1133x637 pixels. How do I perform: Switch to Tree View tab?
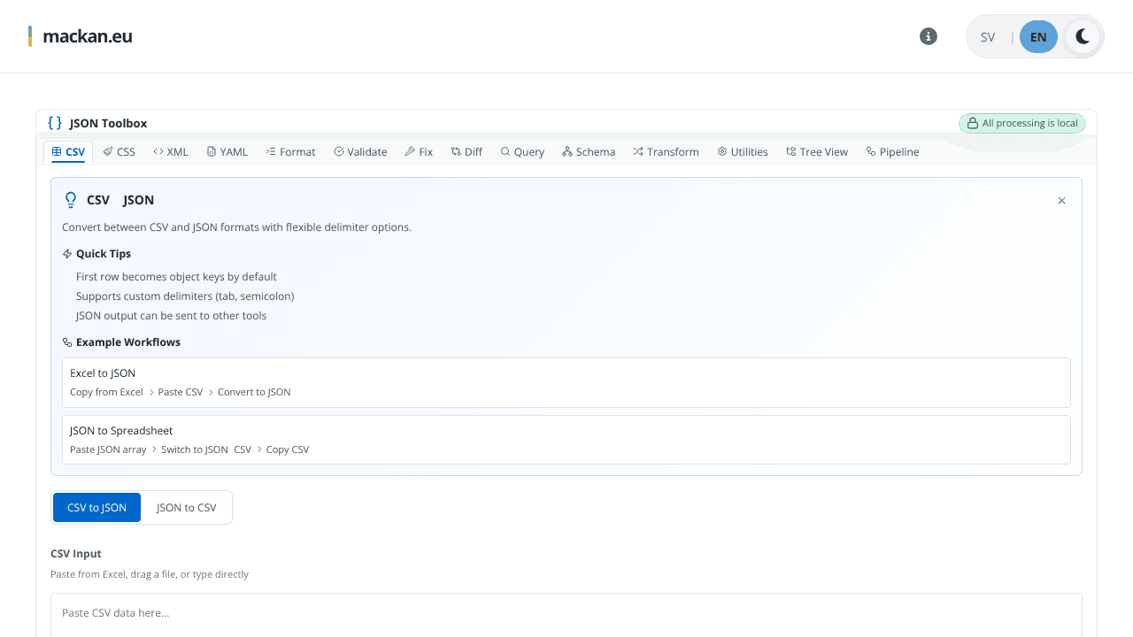(x=817, y=152)
